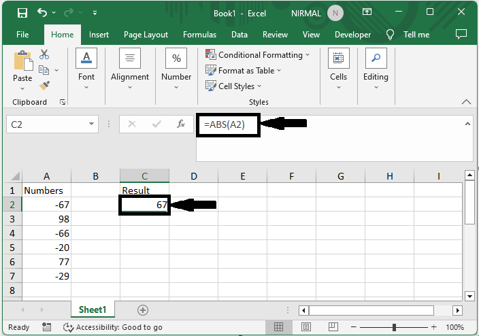Viewport: 479px width, 336px height.
Task: Click the vertical scrollbar down arrow
Action: (x=469, y=296)
